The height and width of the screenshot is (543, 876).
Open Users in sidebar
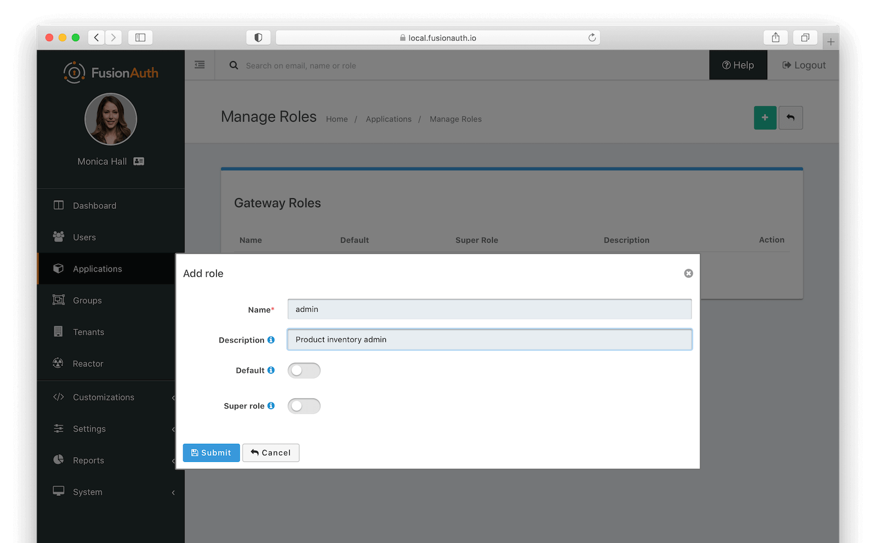(x=111, y=237)
